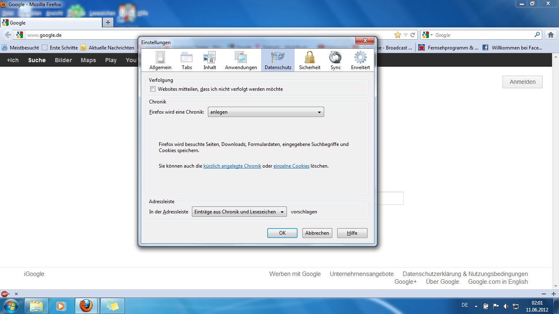Open the Meistbesucht bookmark folder
This screenshot has width=559, height=314.
click(20, 47)
